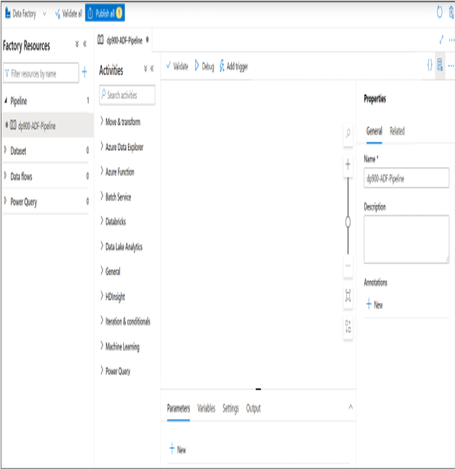The height and width of the screenshot is (469, 455).
Task: Expand Power Query activities category
Action: pyautogui.click(x=116, y=371)
